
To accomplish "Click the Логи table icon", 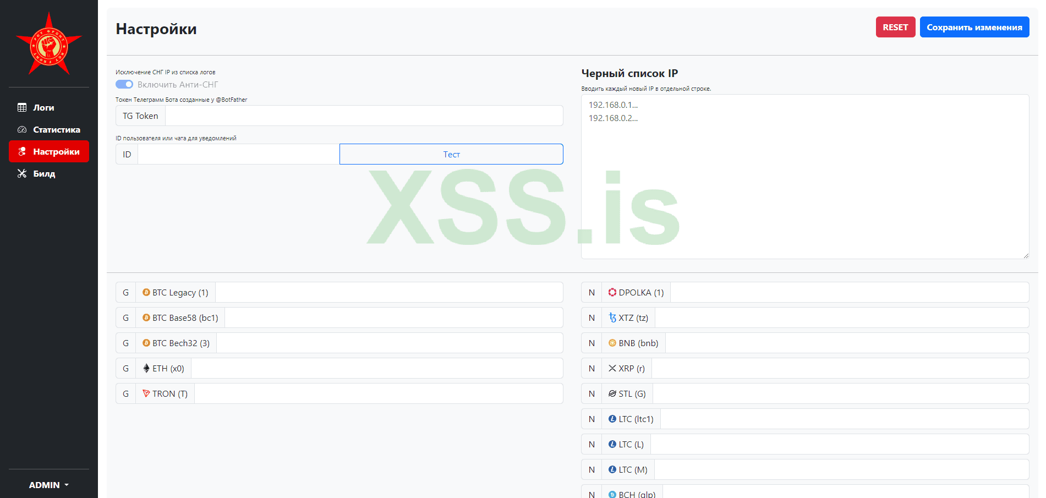I will [22, 108].
